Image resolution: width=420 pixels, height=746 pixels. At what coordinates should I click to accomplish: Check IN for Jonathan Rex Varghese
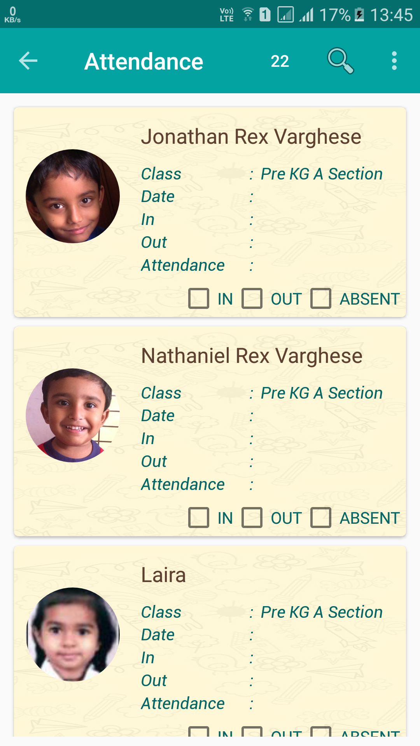pos(199,298)
